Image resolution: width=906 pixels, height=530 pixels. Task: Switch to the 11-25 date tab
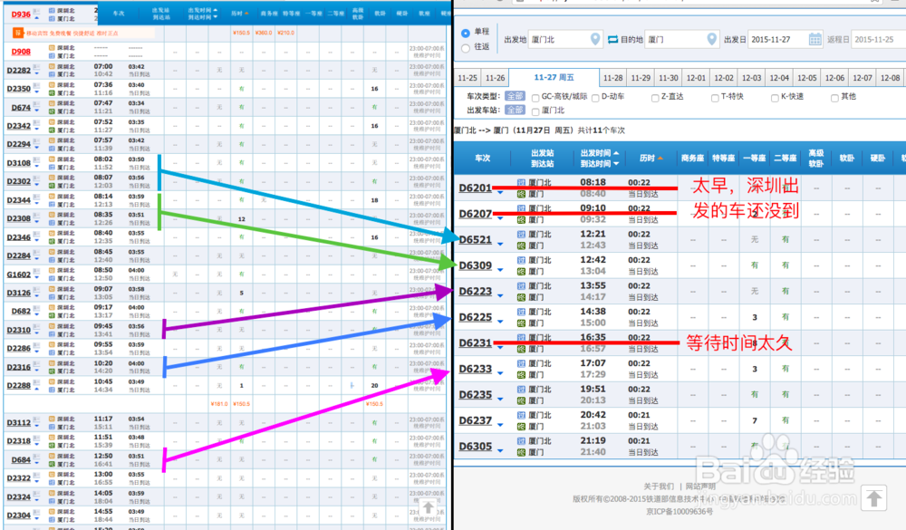tap(467, 77)
